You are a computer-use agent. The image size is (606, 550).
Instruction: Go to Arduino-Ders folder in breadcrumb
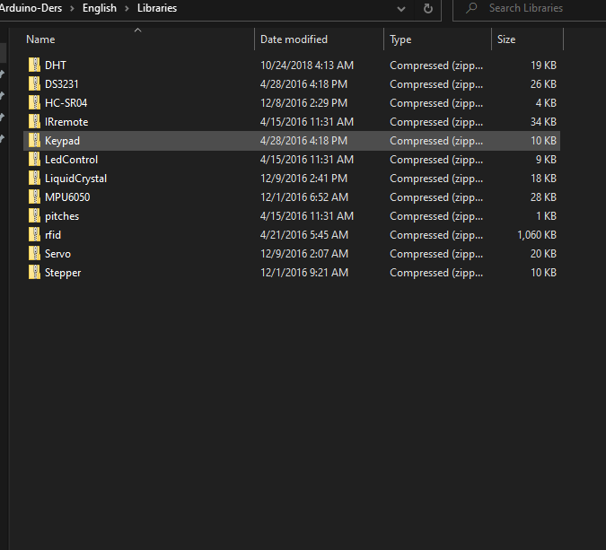(x=31, y=8)
